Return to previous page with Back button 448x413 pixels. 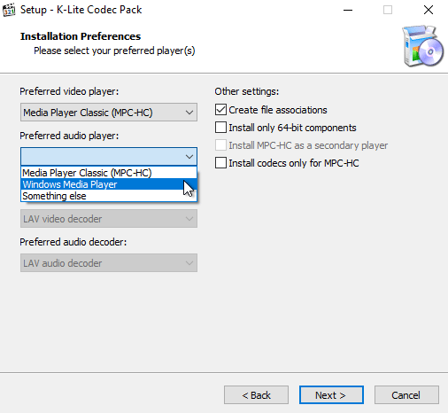256,394
